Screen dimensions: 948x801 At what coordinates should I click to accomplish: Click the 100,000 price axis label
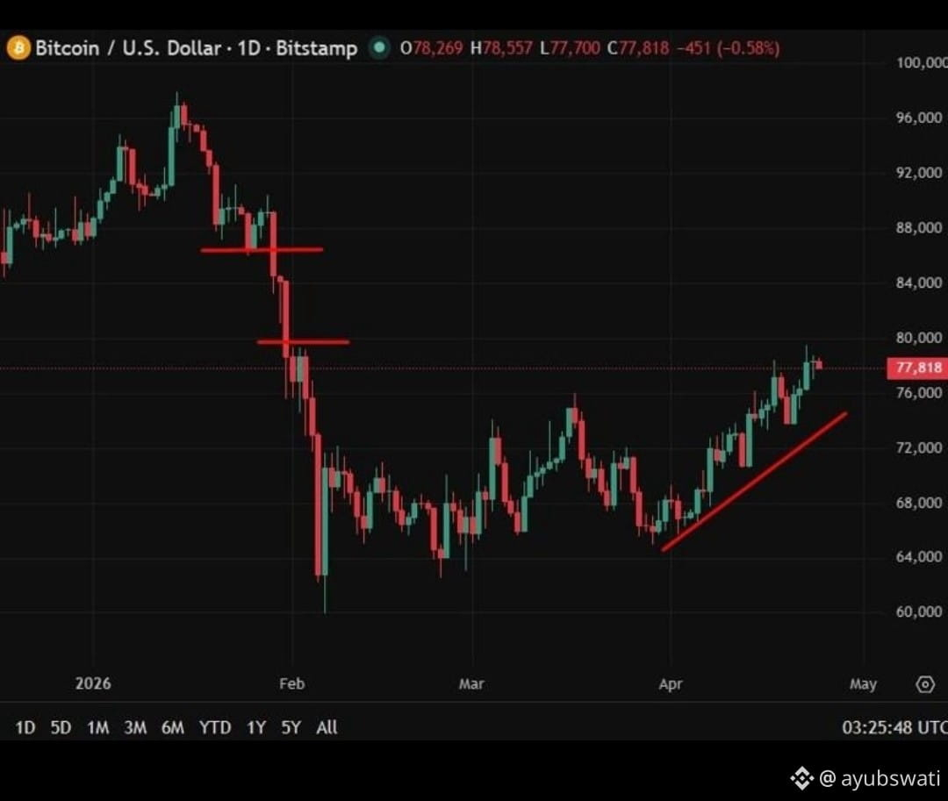(x=922, y=63)
